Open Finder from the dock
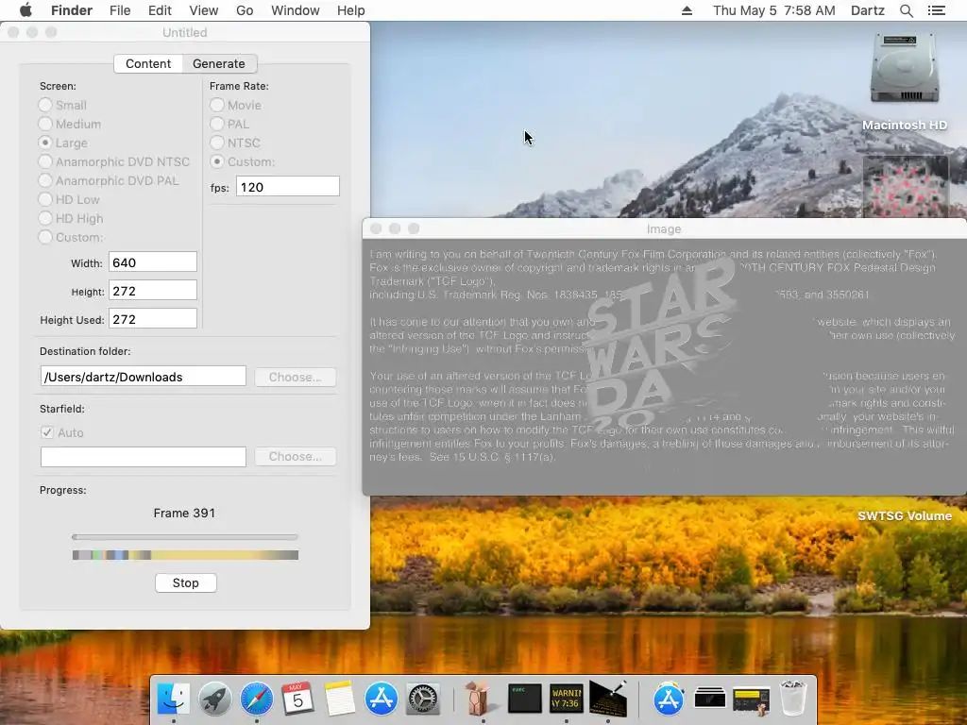Screen dimensions: 967x725 (x=174, y=700)
